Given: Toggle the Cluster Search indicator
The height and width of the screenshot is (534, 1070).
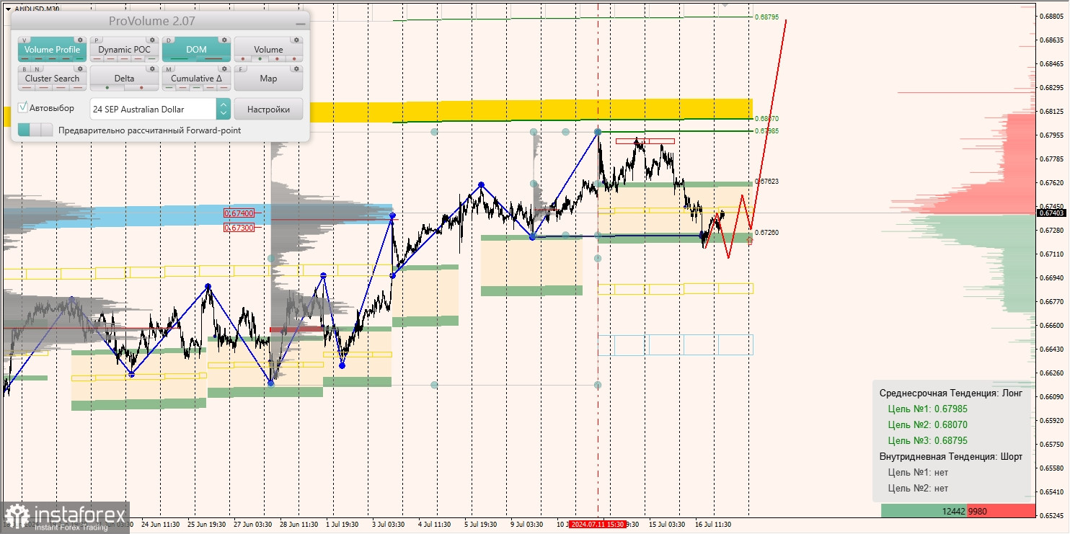Looking at the screenshot, I should pyautogui.click(x=53, y=78).
